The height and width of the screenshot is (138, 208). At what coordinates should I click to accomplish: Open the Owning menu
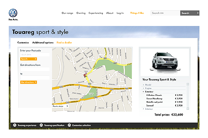pos(81,13)
